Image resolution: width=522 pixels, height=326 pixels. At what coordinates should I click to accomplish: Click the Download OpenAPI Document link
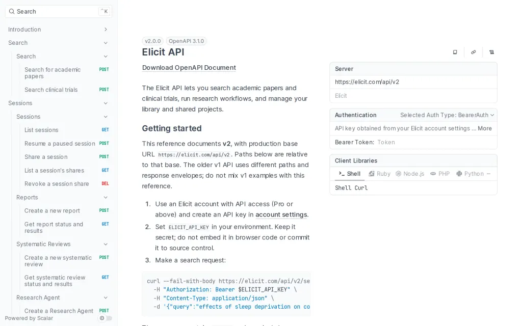point(189,68)
